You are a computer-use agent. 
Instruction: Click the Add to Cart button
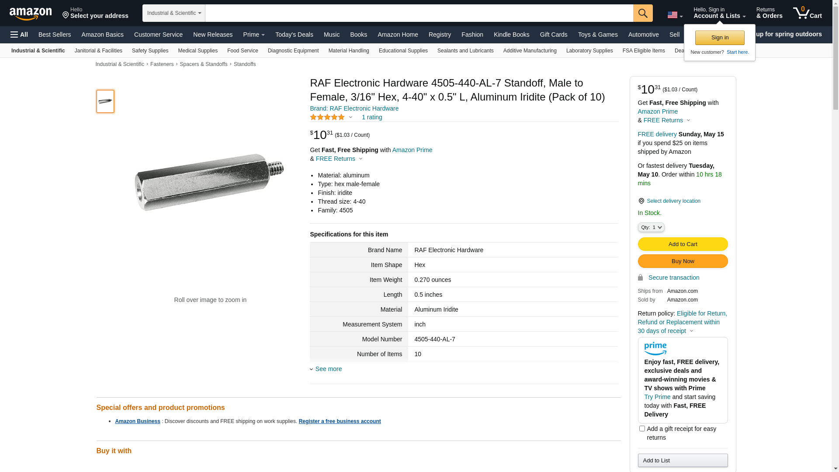683,244
